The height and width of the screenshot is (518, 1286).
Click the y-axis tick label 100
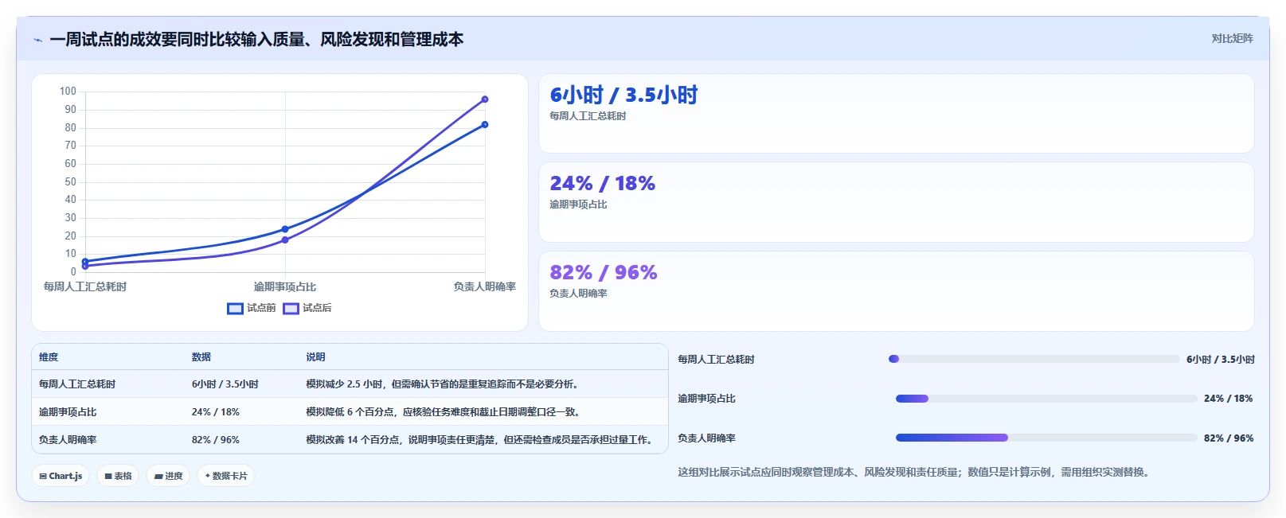[68, 92]
